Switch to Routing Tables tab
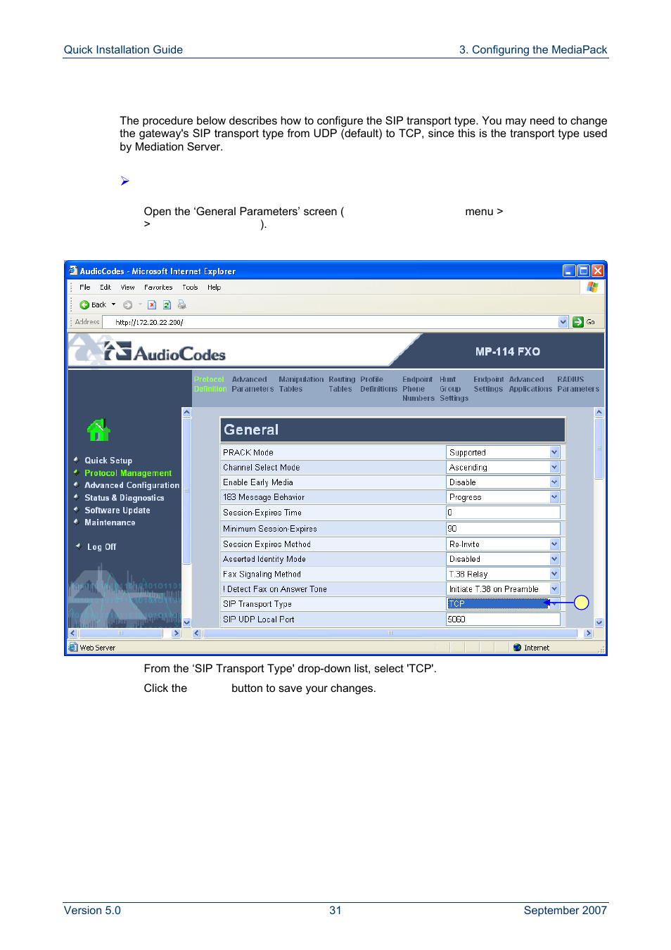 pyautogui.click(x=342, y=384)
